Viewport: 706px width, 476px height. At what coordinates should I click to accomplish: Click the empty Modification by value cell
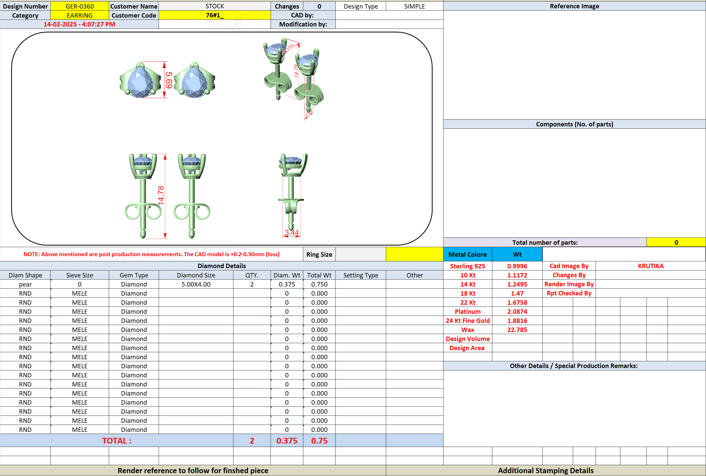click(389, 24)
